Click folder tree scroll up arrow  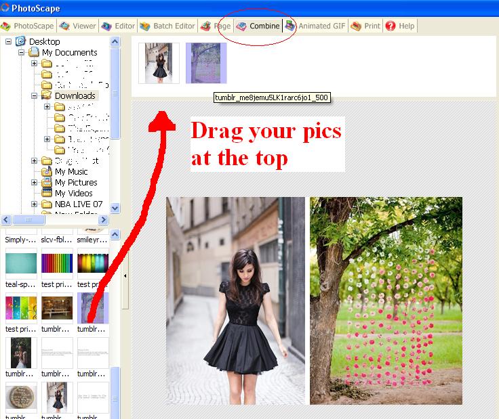pyautogui.click(x=115, y=41)
